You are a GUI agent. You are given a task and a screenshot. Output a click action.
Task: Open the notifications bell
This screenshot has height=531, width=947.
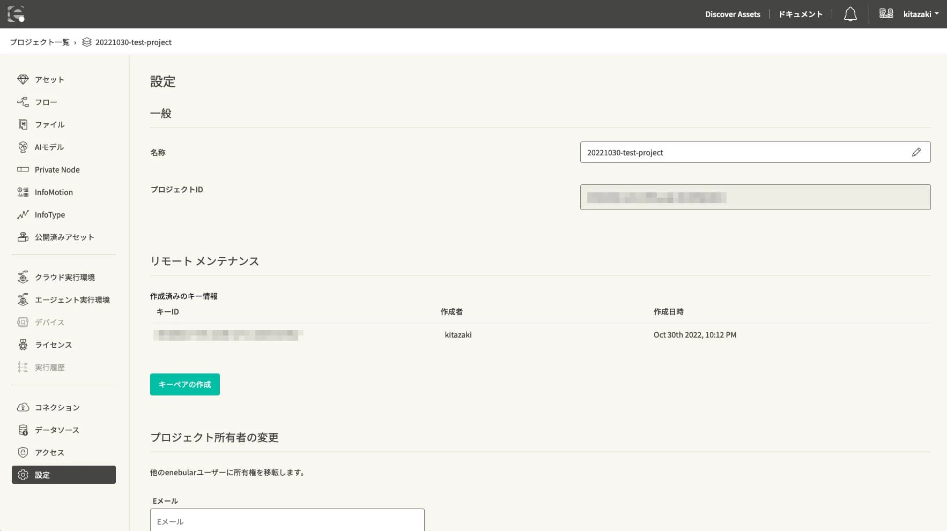pyautogui.click(x=850, y=14)
